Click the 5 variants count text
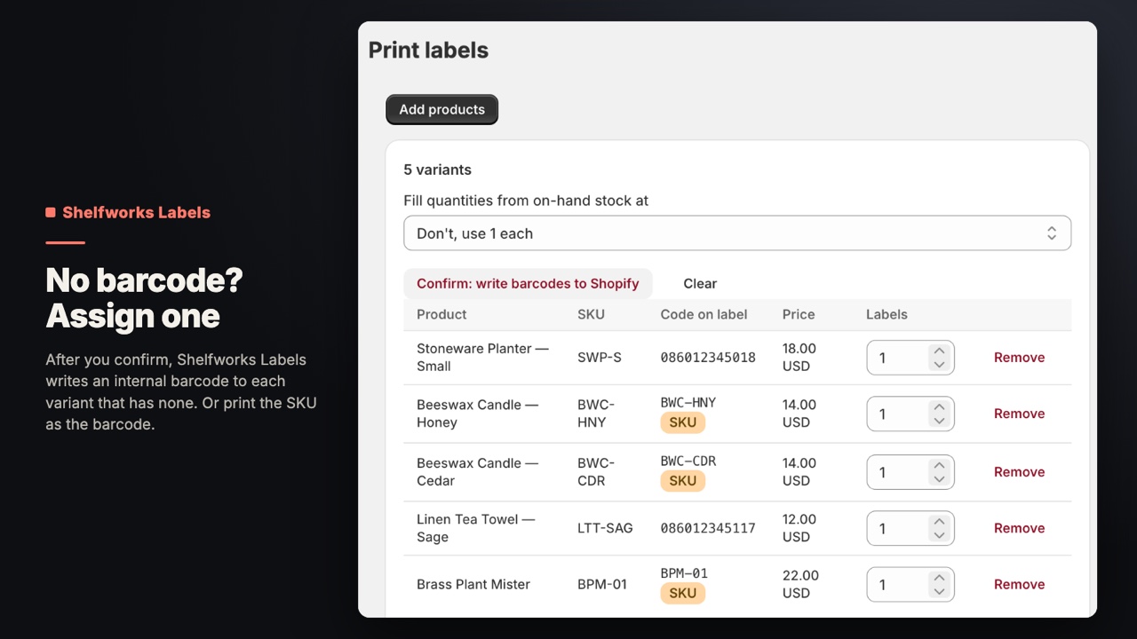Image resolution: width=1137 pixels, height=639 pixels. pos(437,170)
